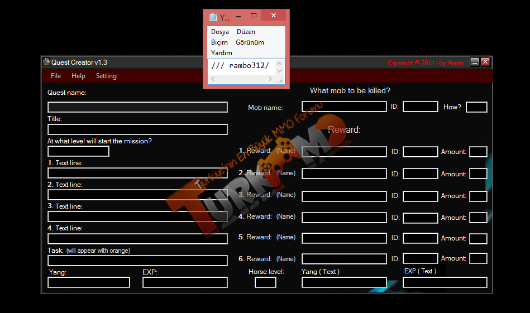Click the 6. Reward ID field
530x313 pixels.
[421, 258]
